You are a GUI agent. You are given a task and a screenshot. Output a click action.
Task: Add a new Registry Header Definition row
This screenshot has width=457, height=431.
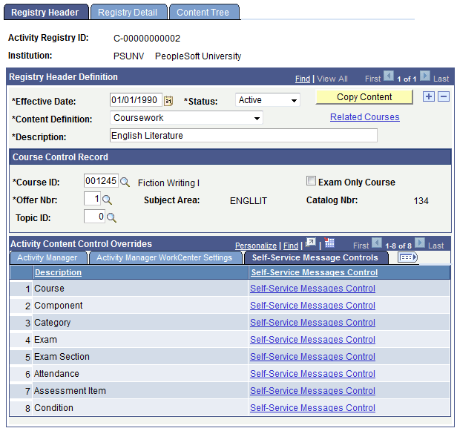coord(429,96)
